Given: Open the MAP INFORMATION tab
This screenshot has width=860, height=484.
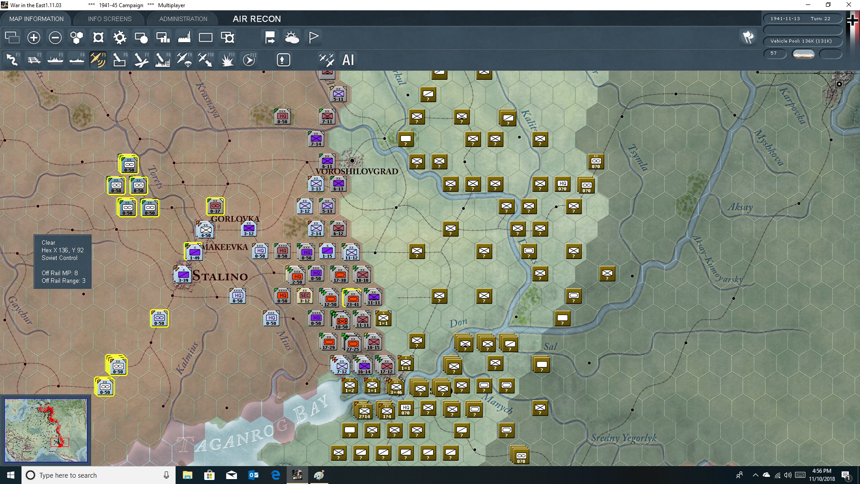Looking at the screenshot, I should [x=36, y=19].
